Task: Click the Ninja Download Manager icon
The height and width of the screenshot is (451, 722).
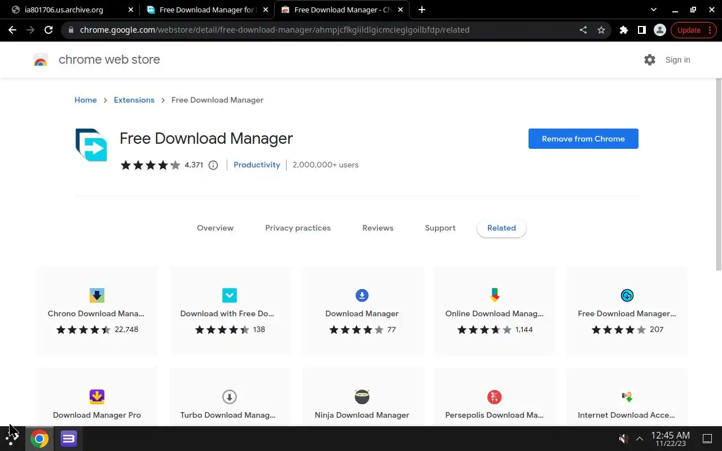Action: (362, 397)
